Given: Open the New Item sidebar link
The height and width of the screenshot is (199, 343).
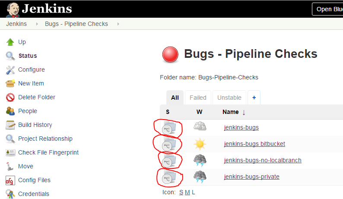Looking at the screenshot, I should click(31, 83).
